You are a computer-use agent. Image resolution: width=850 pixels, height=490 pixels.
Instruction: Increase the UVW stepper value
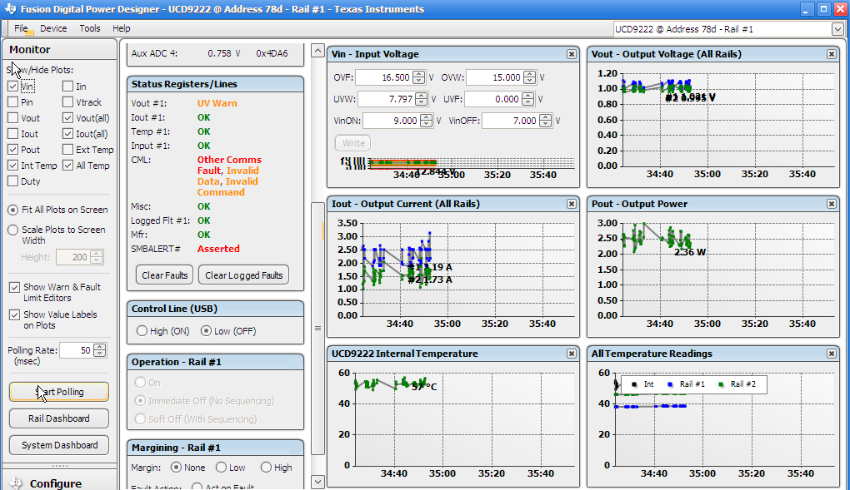421,97
